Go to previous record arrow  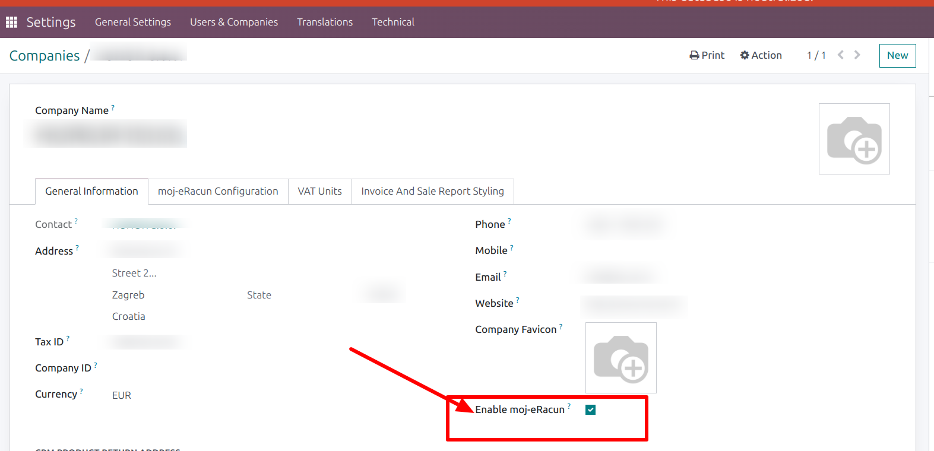click(x=841, y=55)
